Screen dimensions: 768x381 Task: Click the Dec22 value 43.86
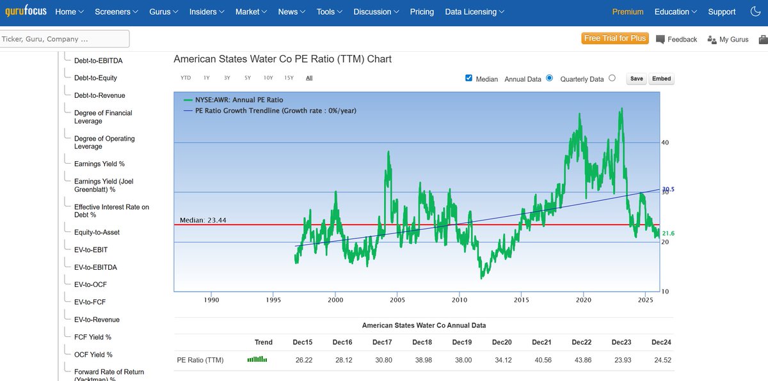tap(582, 360)
